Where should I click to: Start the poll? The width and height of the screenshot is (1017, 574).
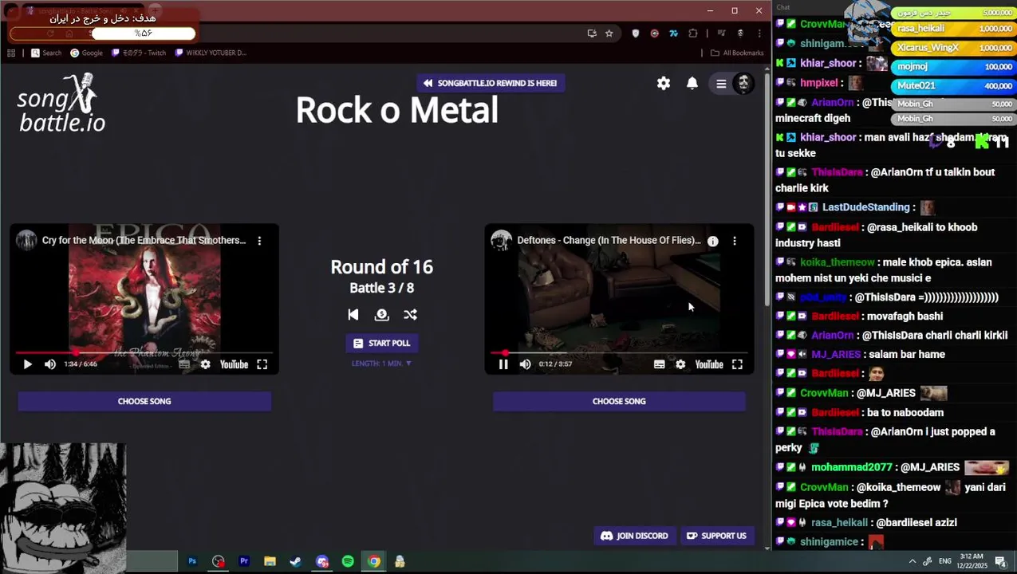(x=381, y=343)
